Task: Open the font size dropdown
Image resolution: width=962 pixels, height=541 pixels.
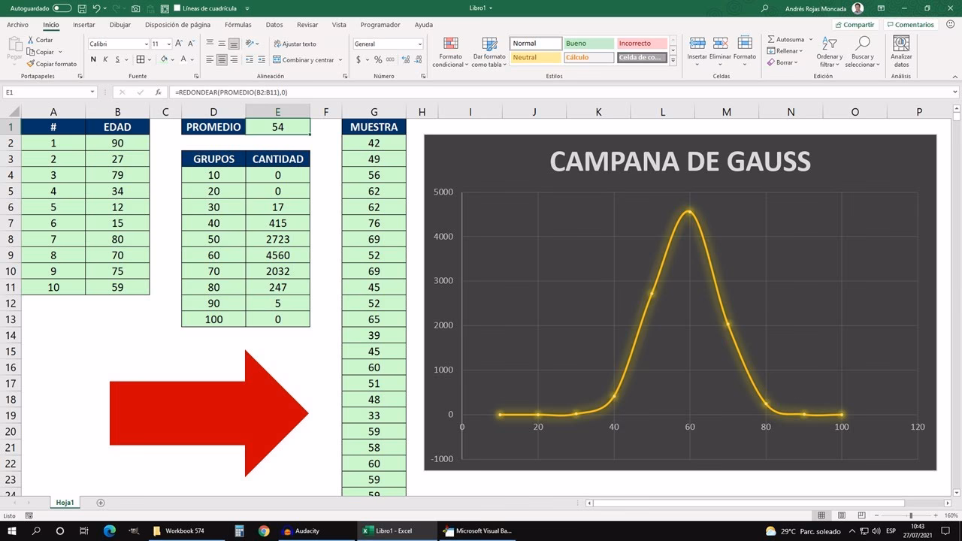Action: (167, 43)
